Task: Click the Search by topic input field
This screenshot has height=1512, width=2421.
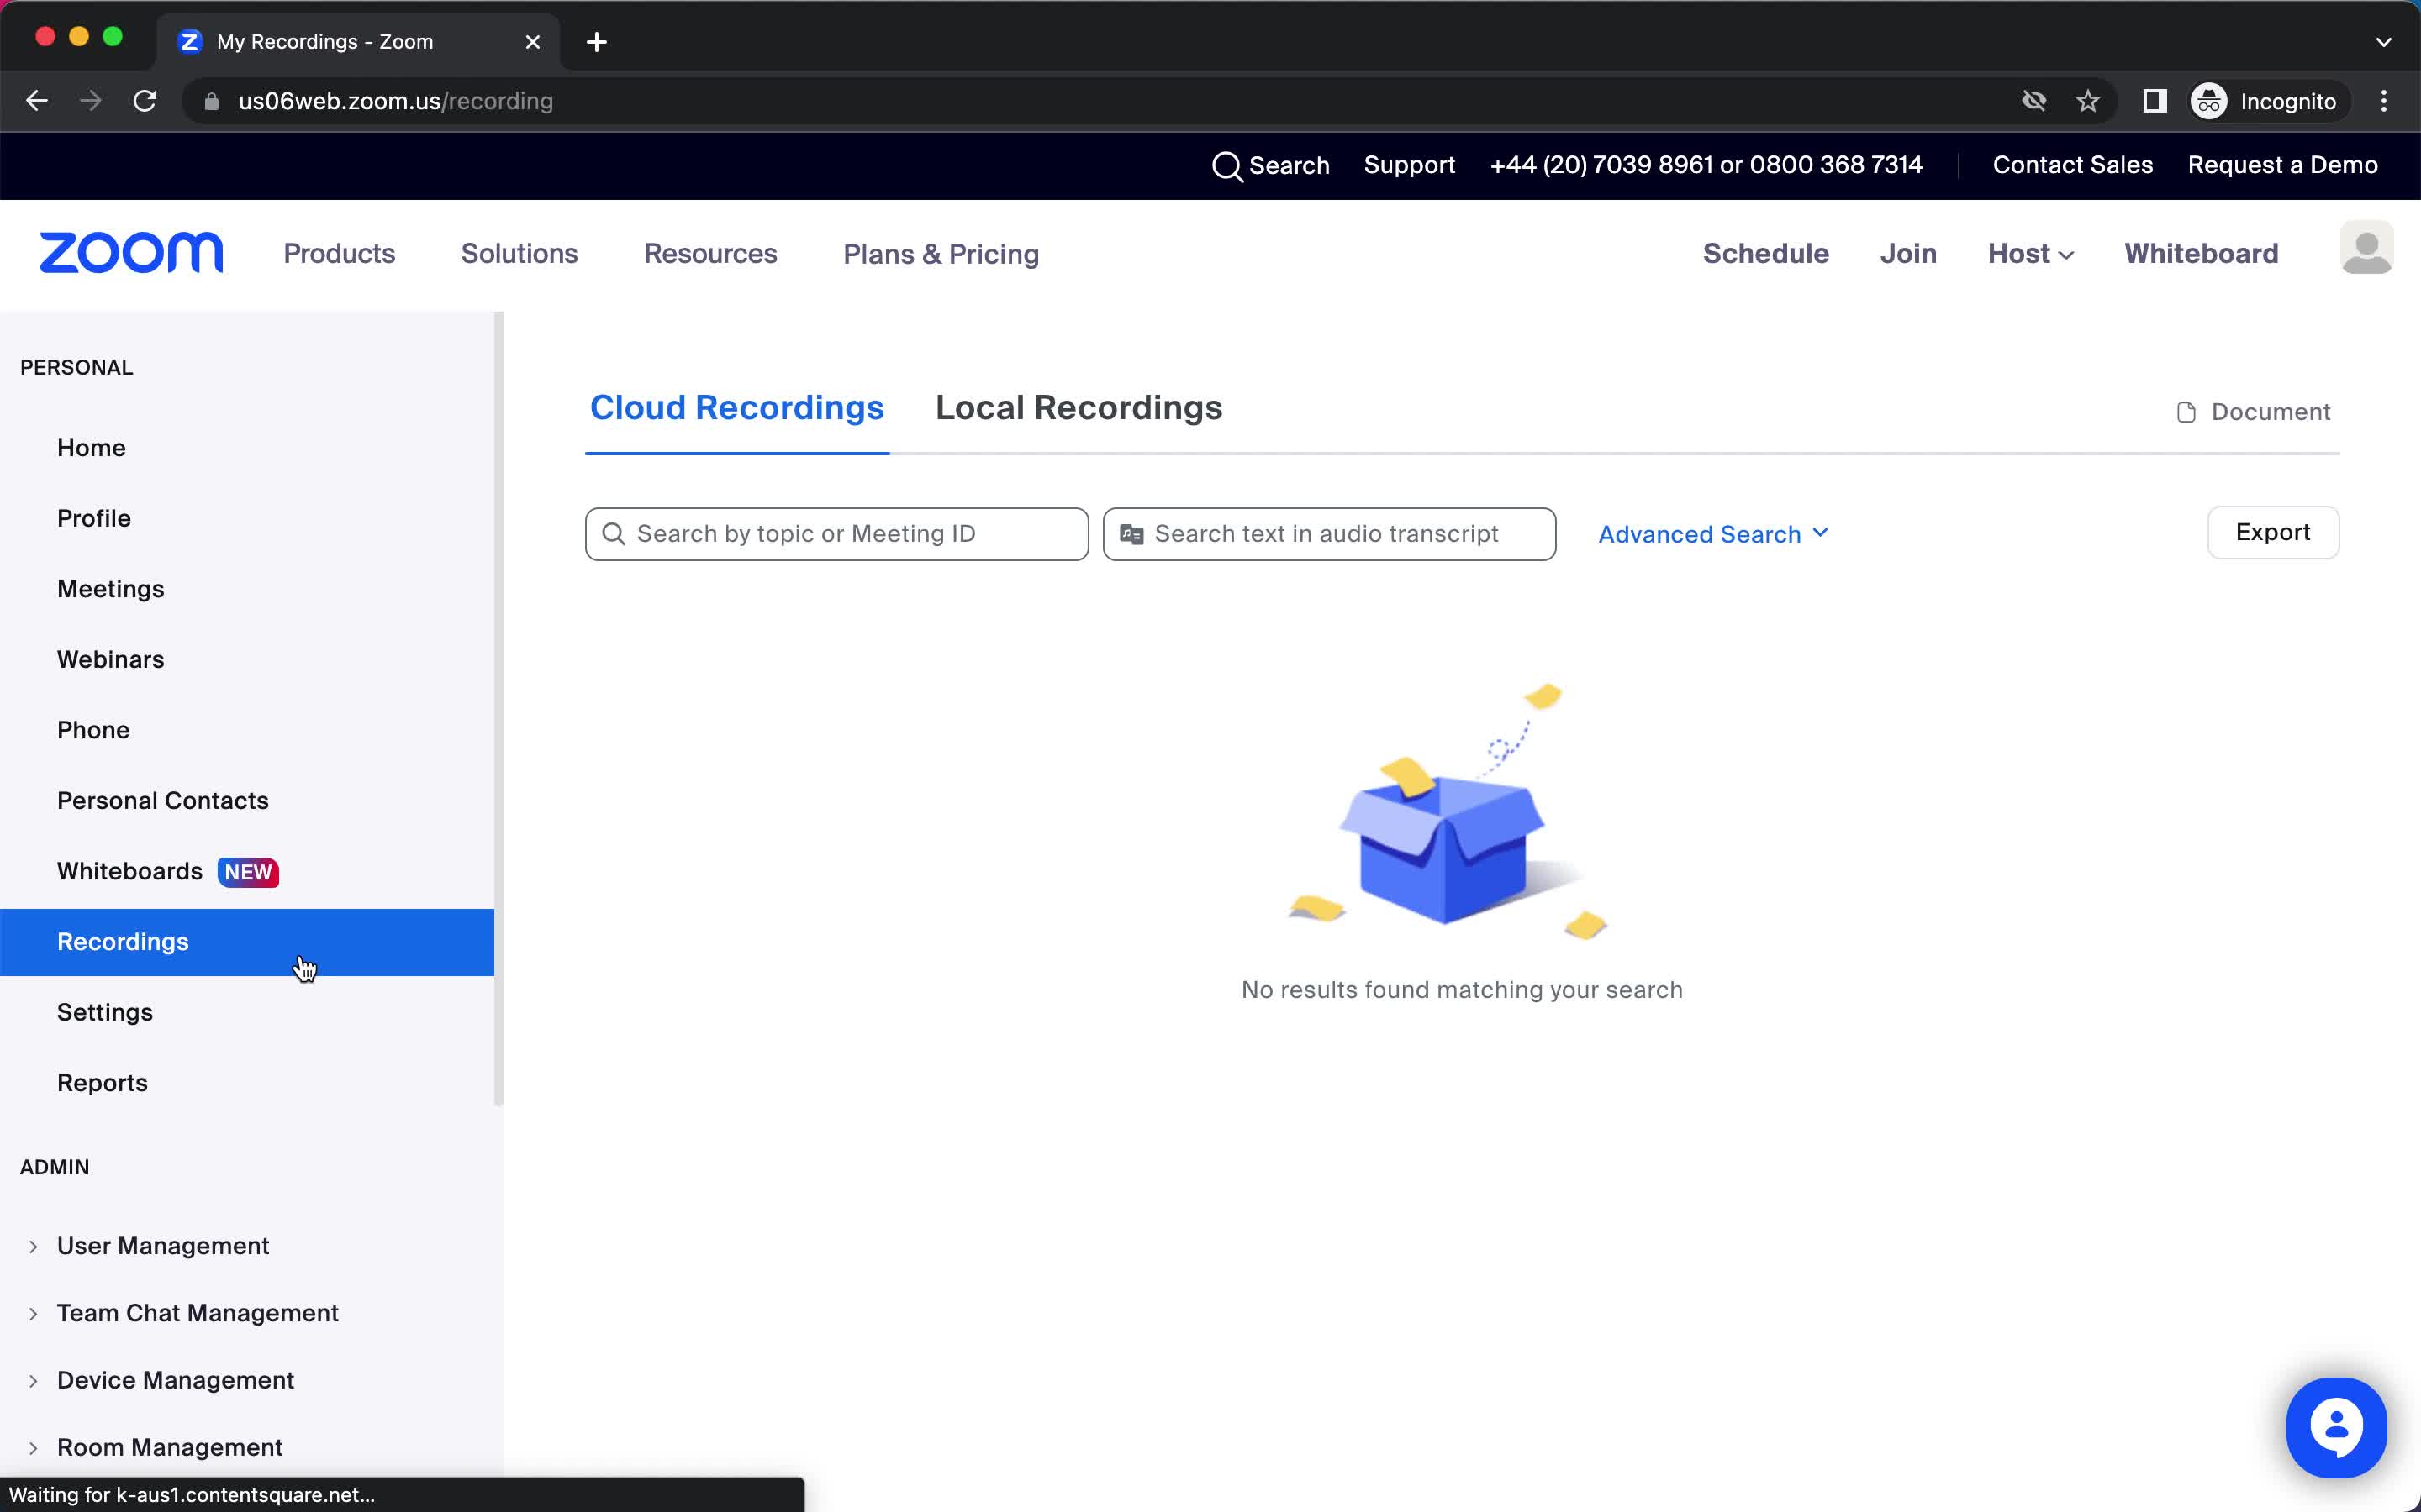Action: tap(836, 533)
